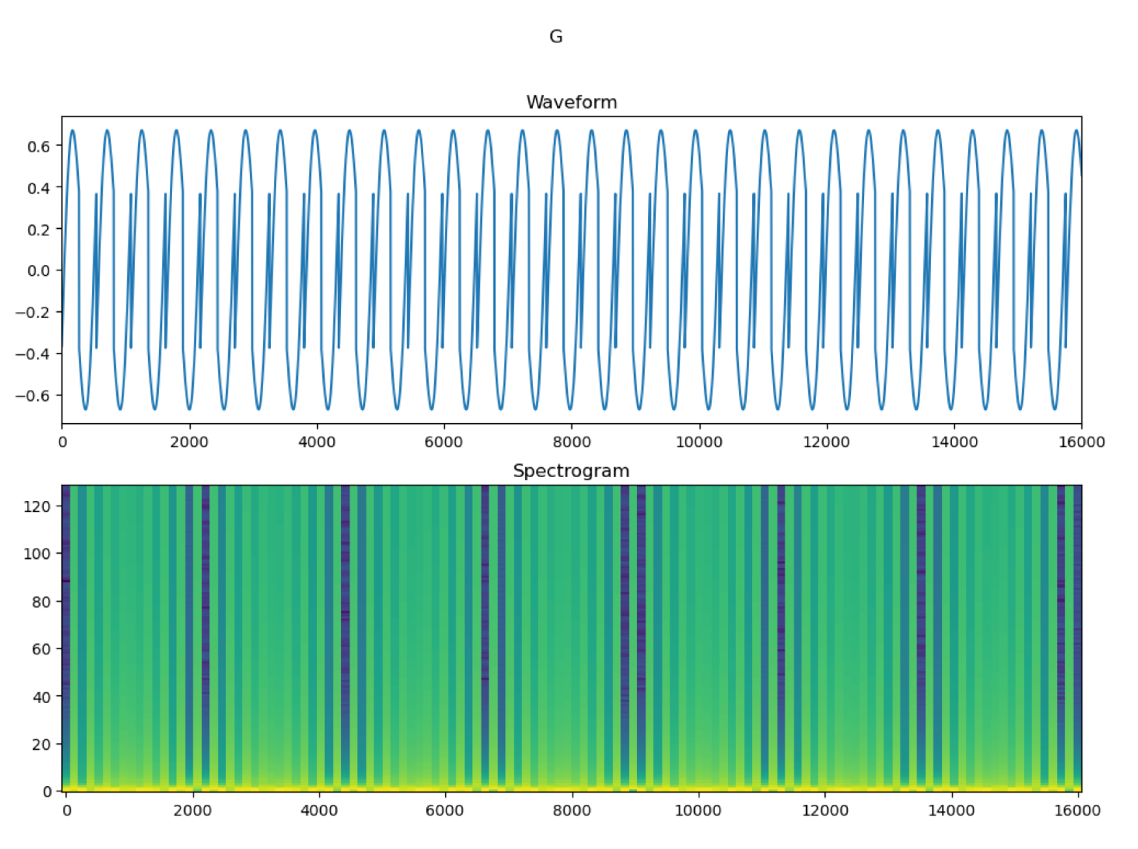
Task: Click the figure title letter G
Action: (x=556, y=36)
